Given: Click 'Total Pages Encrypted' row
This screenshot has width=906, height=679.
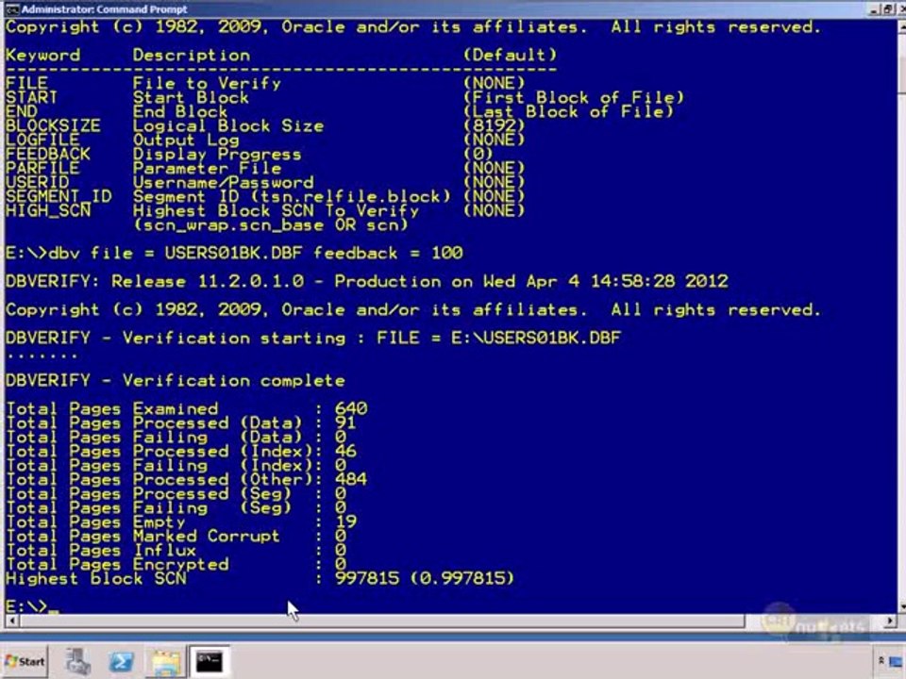Looking at the screenshot, I should [x=176, y=564].
